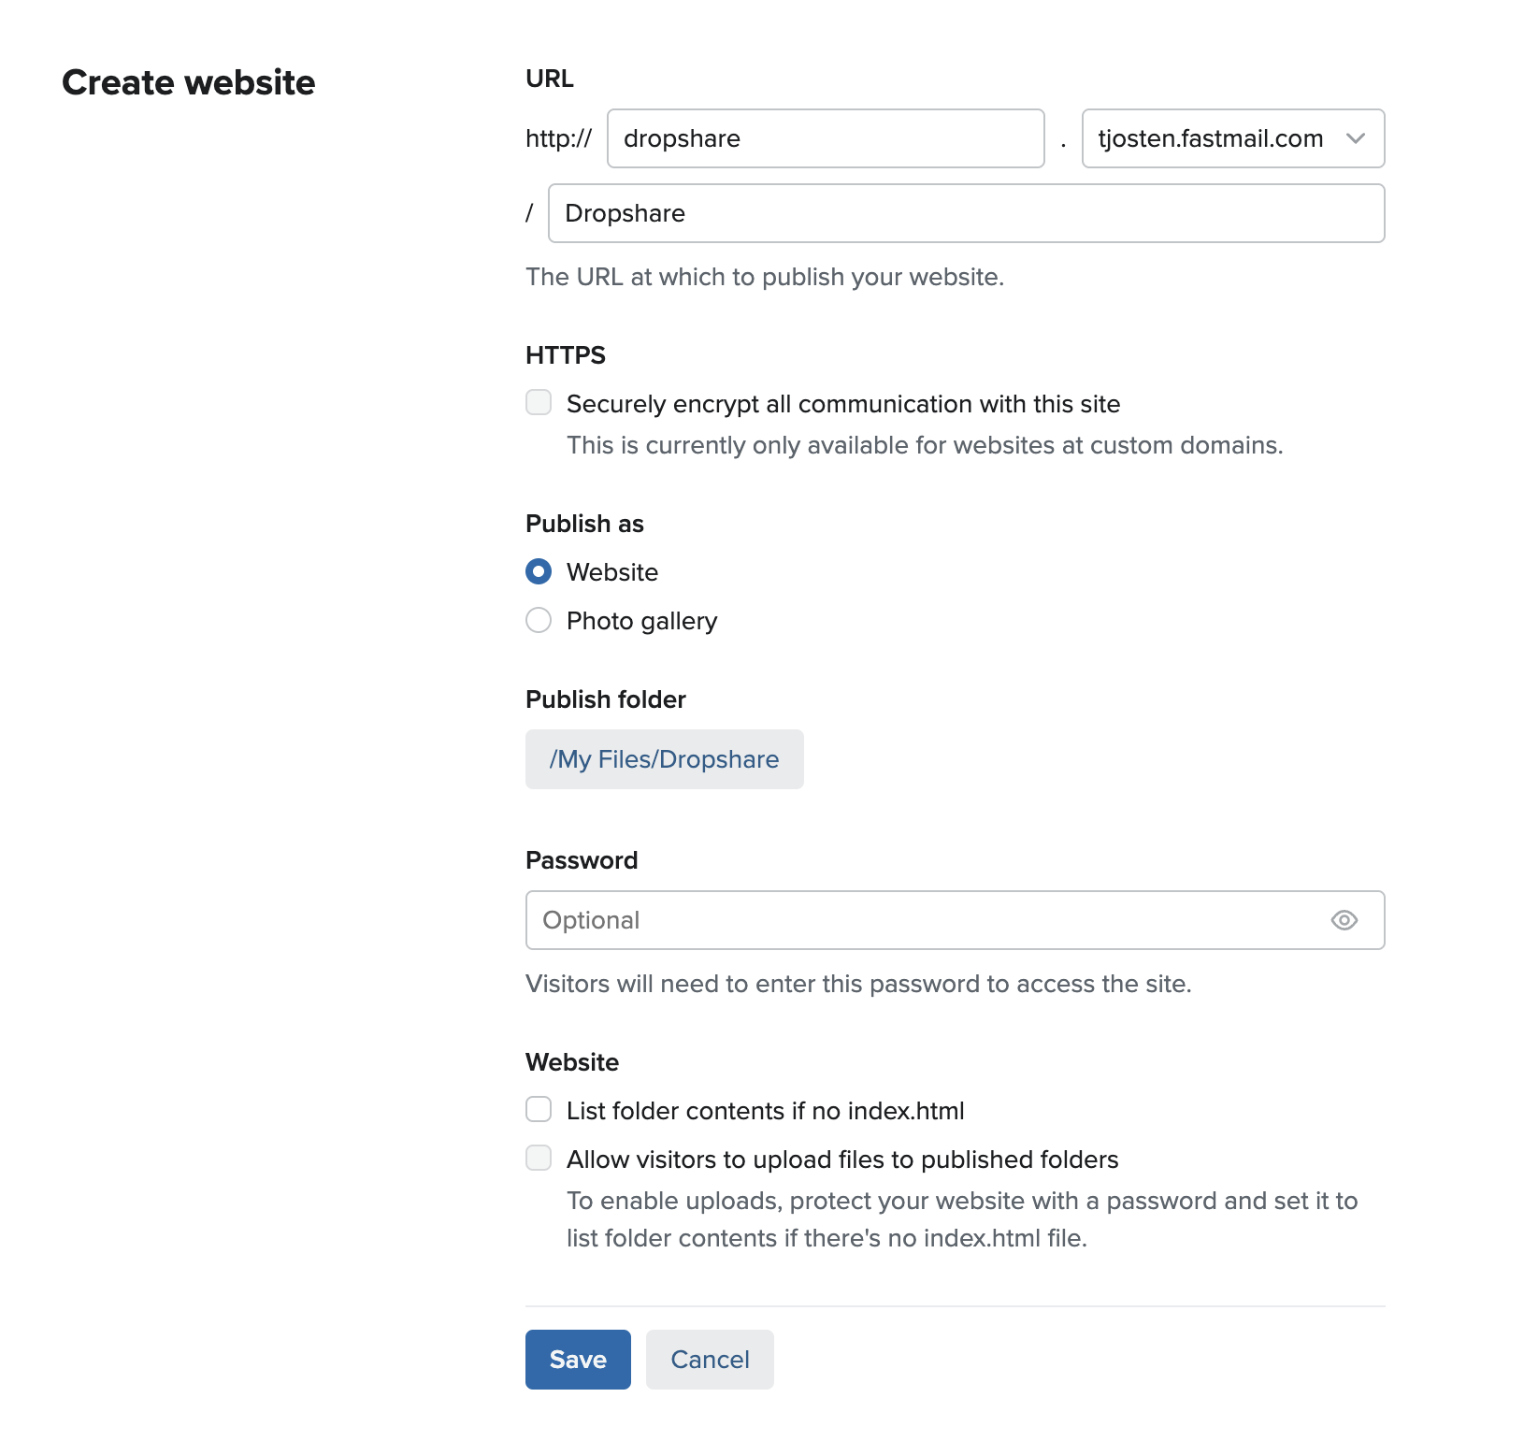Focus the subdomain field containing dropshare
This screenshot has width=1524, height=1455.
(x=825, y=138)
